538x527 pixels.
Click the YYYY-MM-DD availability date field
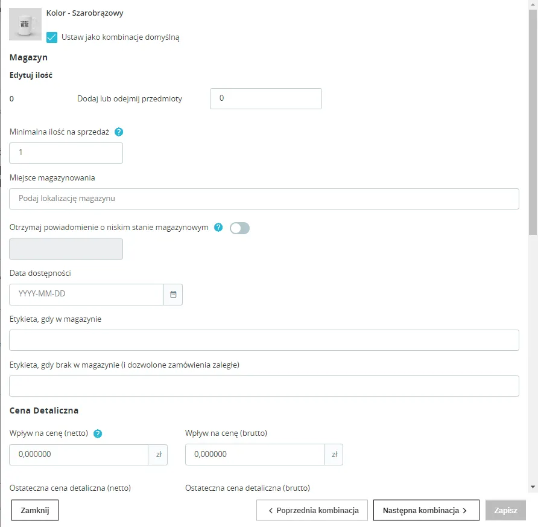click(86, 295)
